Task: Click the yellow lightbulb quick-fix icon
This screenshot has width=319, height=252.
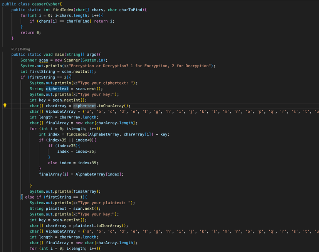Action: pos(5,105)
